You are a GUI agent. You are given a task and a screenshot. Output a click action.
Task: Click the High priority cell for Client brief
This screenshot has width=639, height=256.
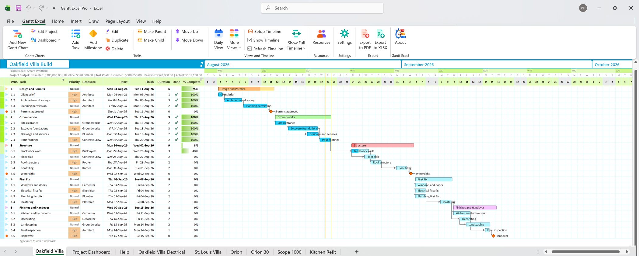click(x=74, y=95)
